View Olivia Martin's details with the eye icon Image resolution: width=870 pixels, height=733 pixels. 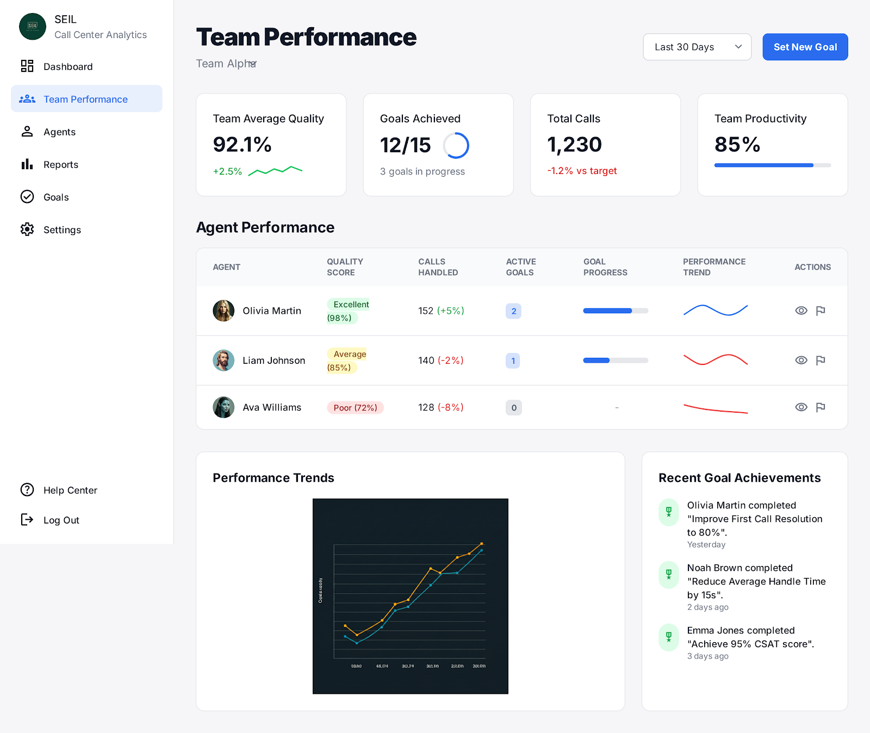click(x=801, y=310)
